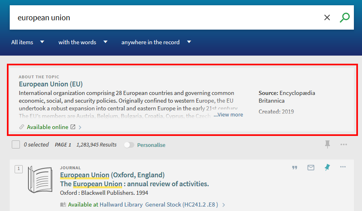
Task: Tick the select-all results checkbox
Action: pyautogui.click(x=16, y=144)
